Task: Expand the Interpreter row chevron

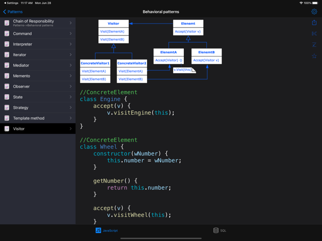Action: point(71,44)
